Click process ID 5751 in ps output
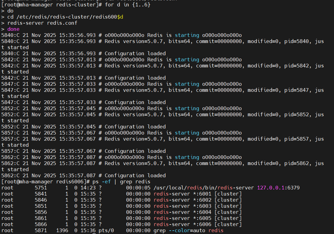This screenshot has height=234, width=334. pyautogui.click(x=41, y=188)
